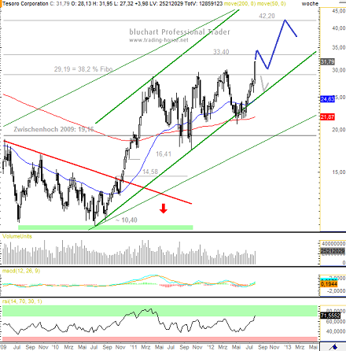The height and width of the screenshot is (351, 346).
Task: Click the '11 year marker on time axis
Action: (134, 347)
